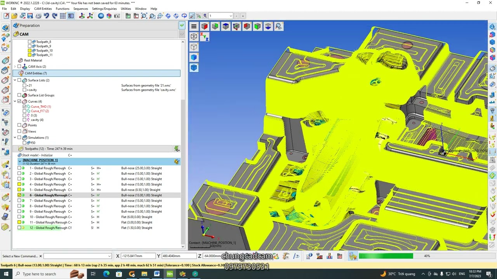Open WorkNC from the Windows taskbar

[170, 274]
